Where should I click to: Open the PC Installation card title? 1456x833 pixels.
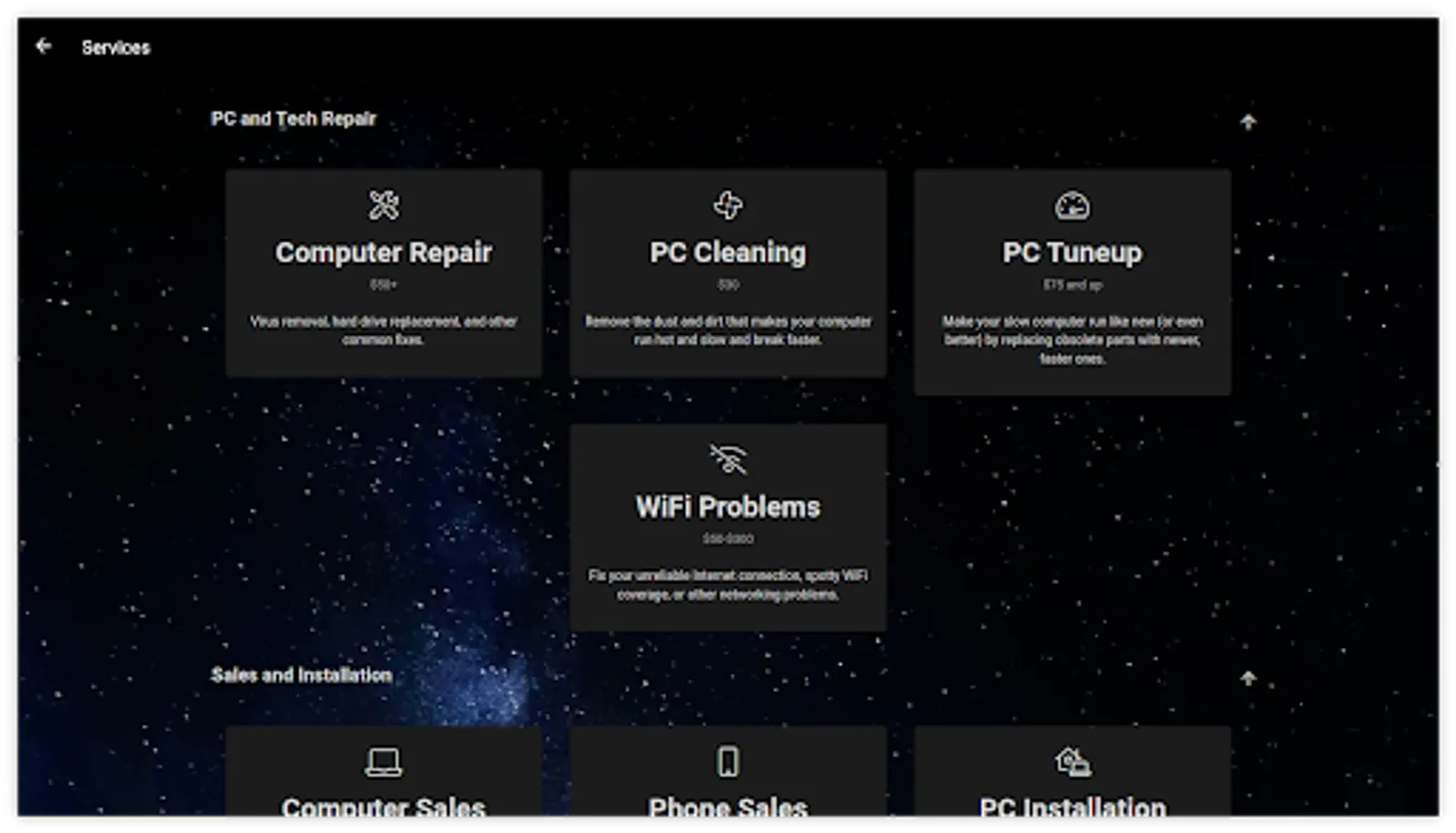1072,806
